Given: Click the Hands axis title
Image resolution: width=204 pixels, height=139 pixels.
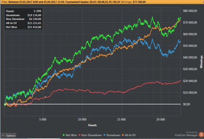Looking at the screenshot, I should pos(92,125).
